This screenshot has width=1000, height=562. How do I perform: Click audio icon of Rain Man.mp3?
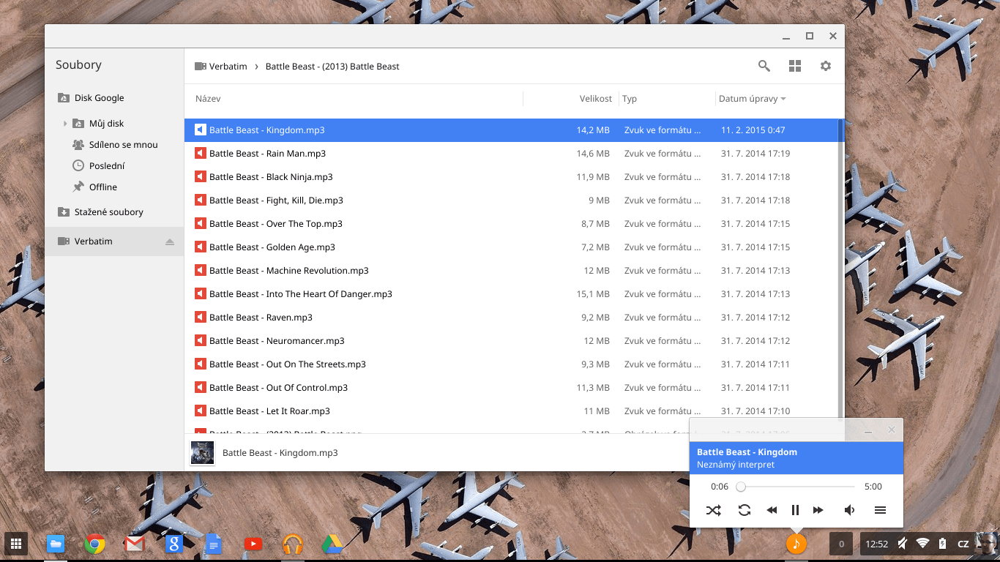tap(200, 154)
